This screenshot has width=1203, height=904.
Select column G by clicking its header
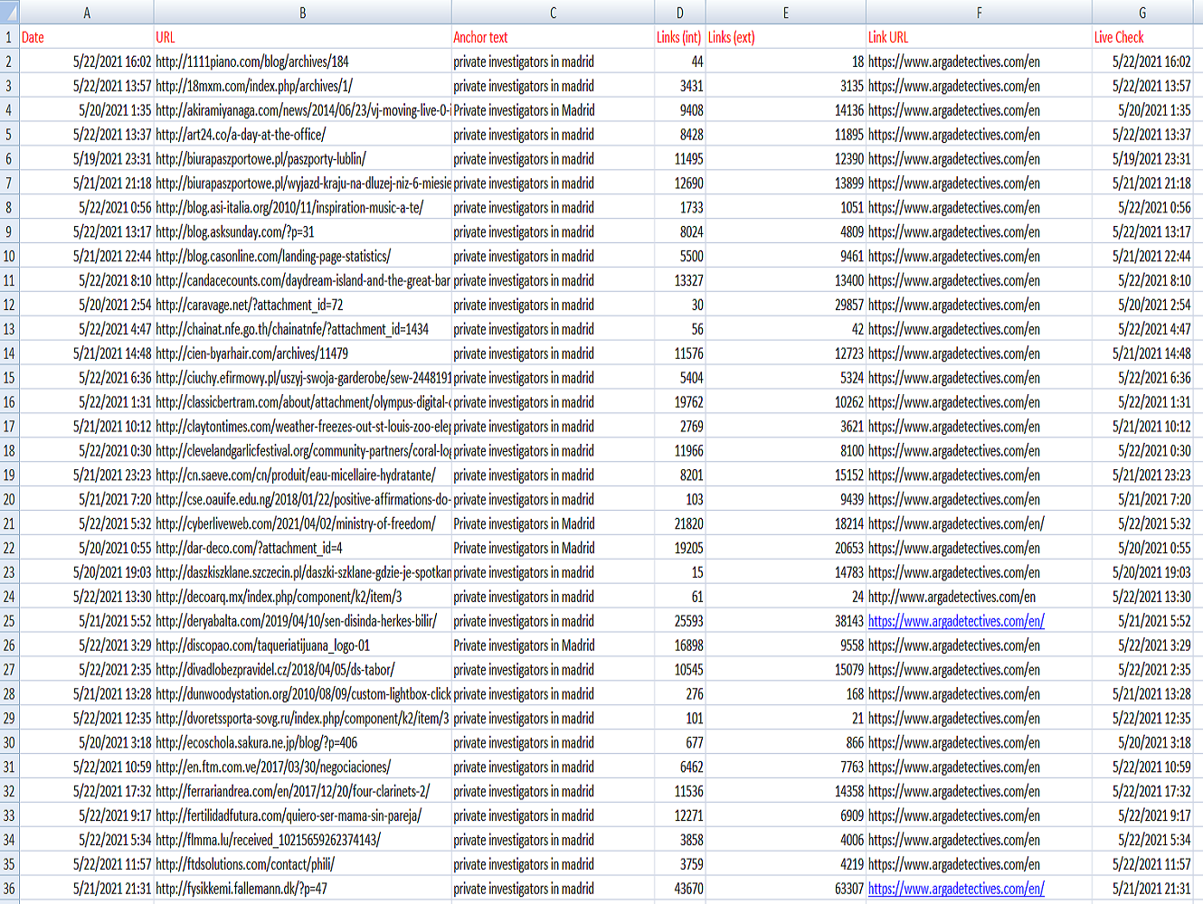(x=1141, y=13)
